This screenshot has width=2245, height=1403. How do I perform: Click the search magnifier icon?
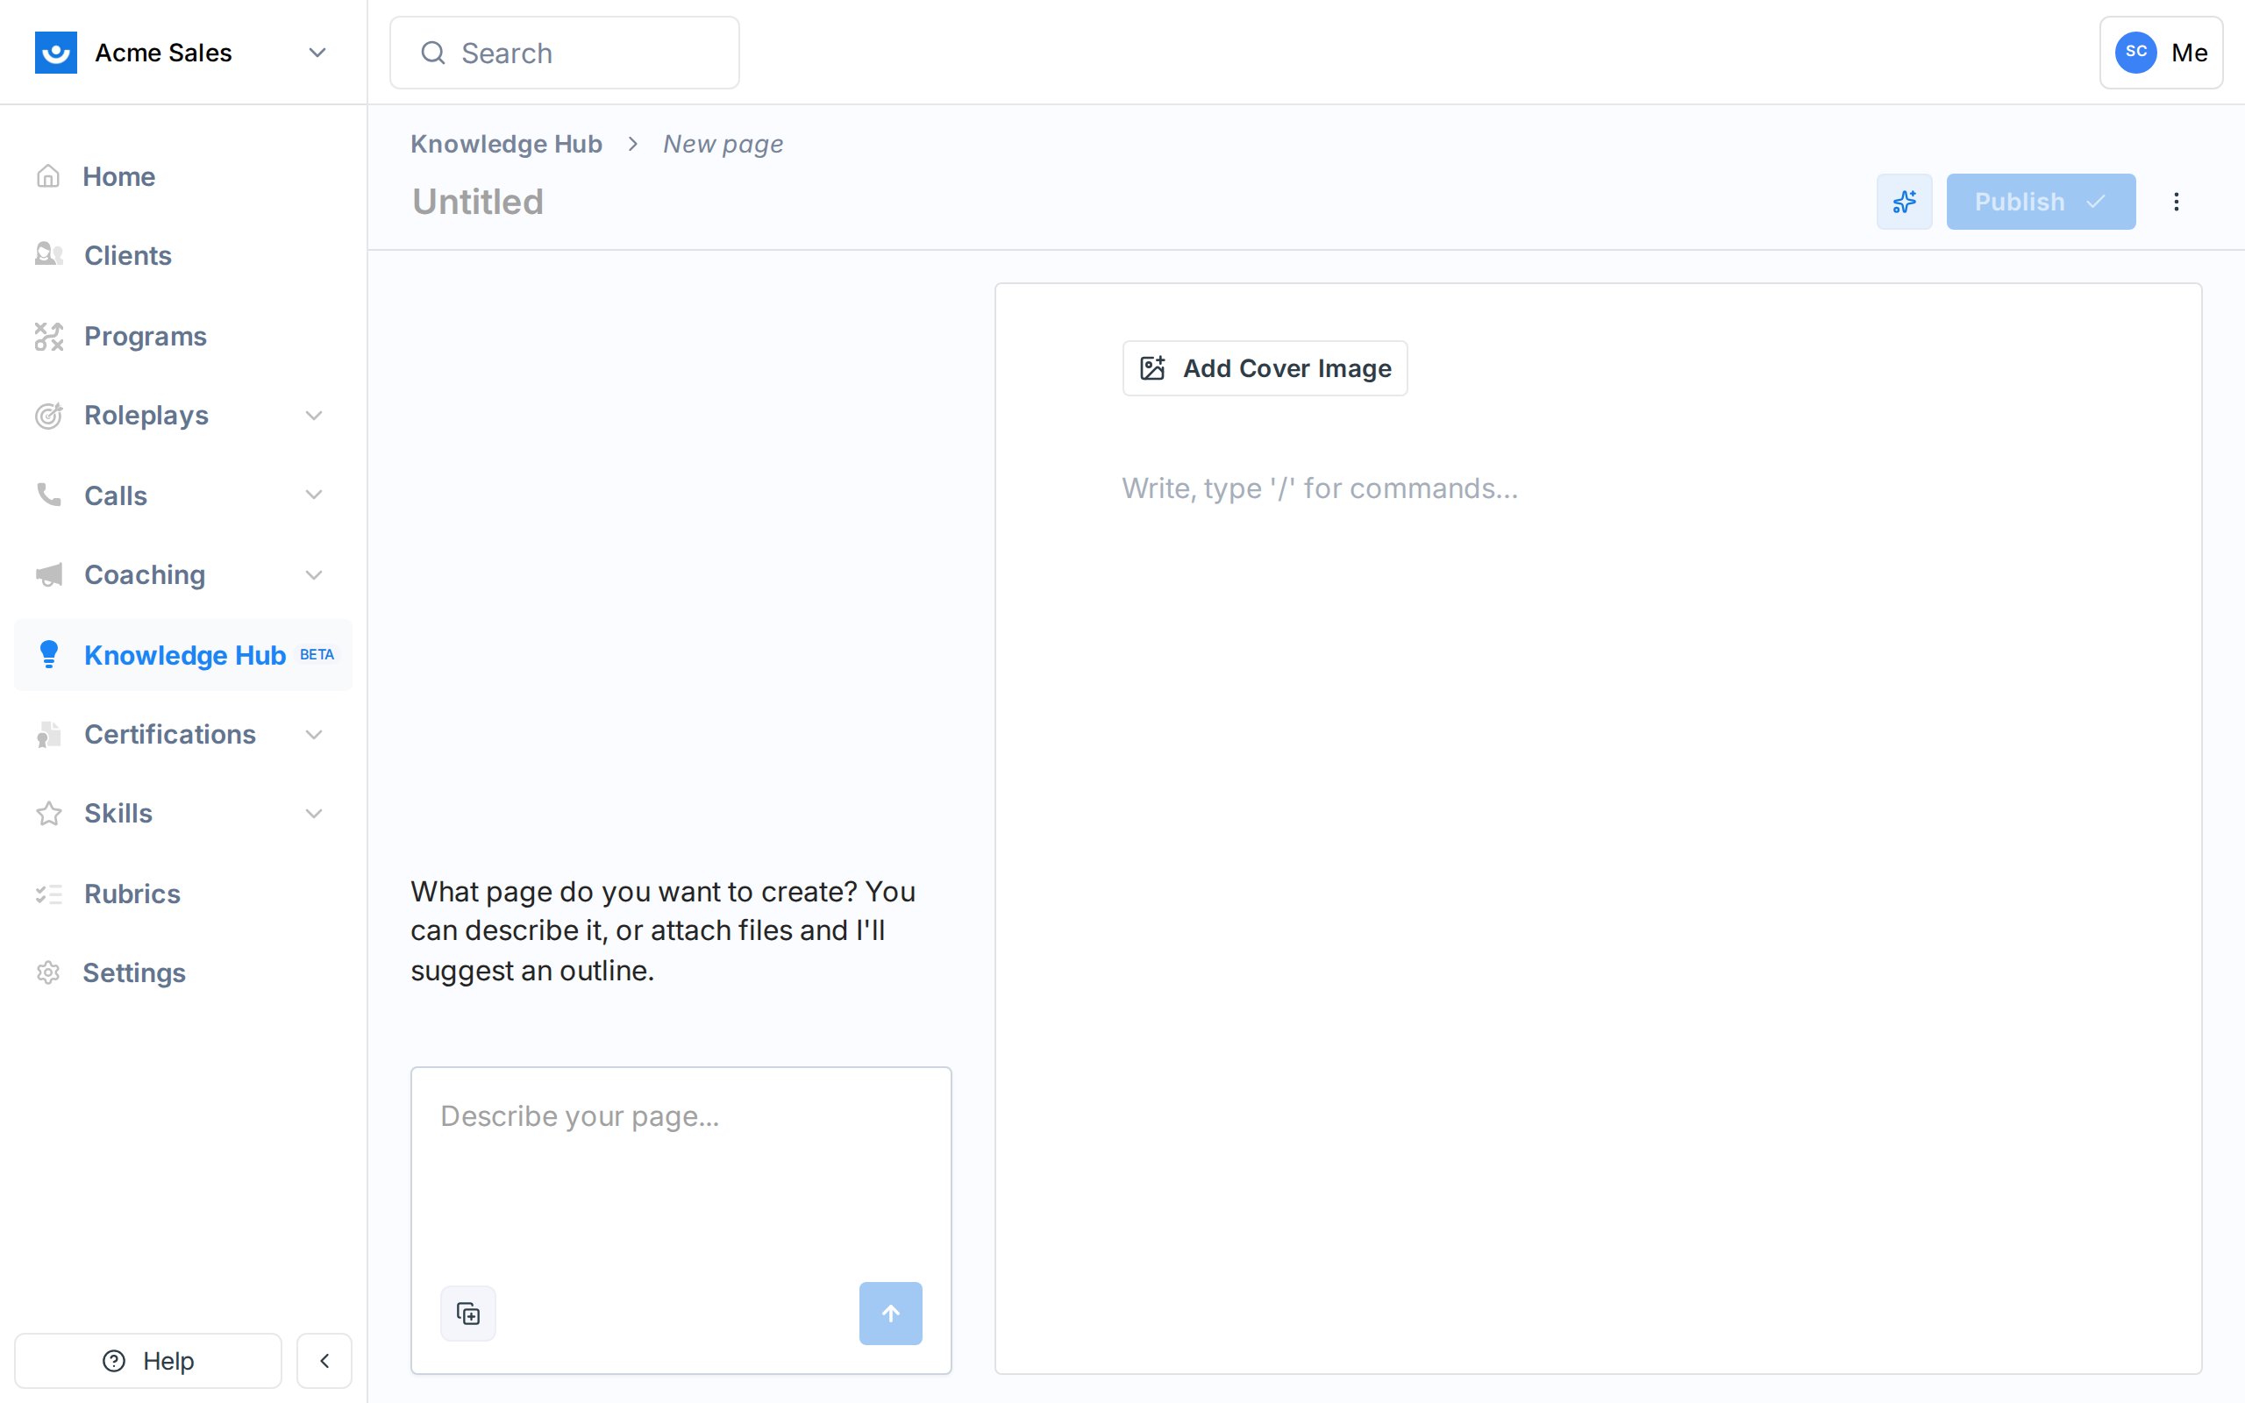click(433, 53)
